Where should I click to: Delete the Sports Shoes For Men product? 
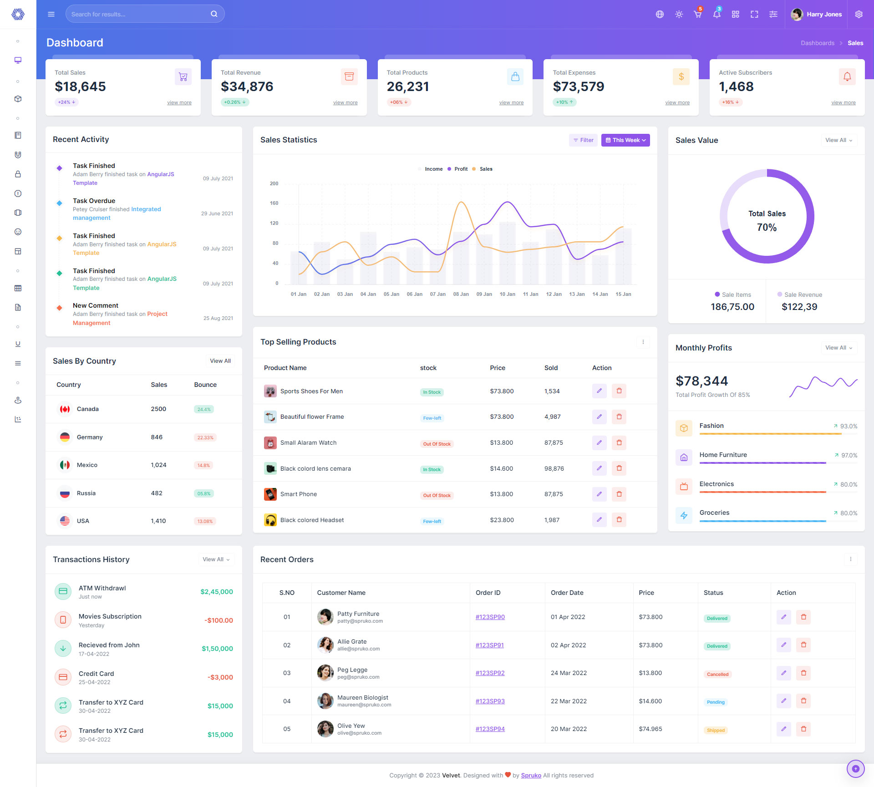coord(619,391)
